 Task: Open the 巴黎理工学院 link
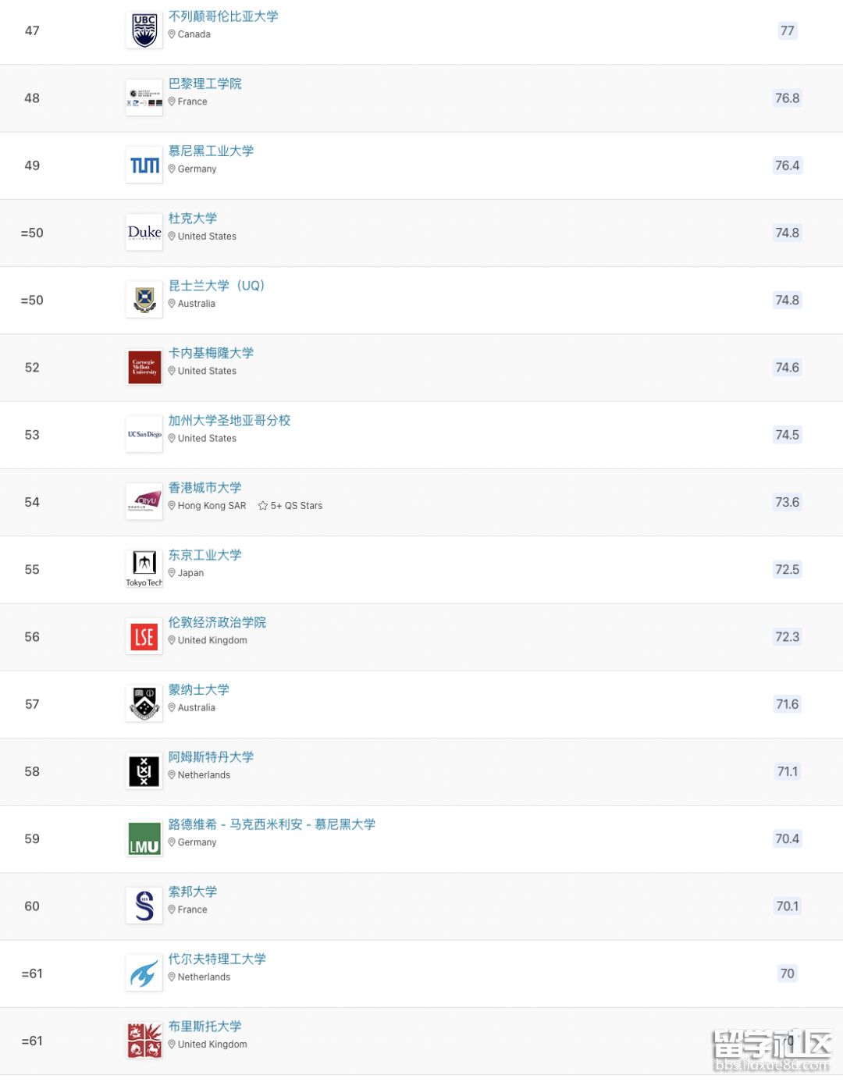205,84
